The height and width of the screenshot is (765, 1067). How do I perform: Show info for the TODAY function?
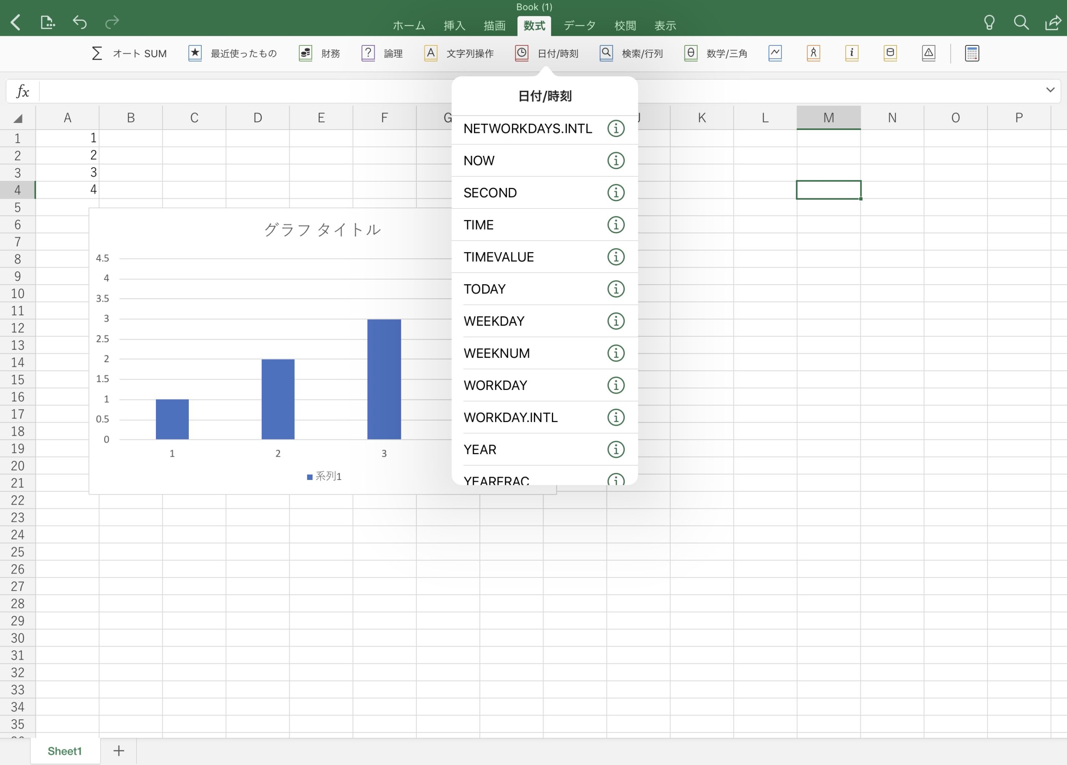616,289
